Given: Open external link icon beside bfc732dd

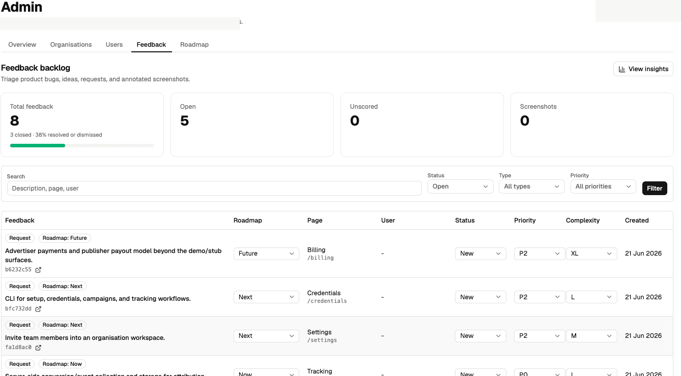Looking at the screenshot, I should (x=38, y=309).
